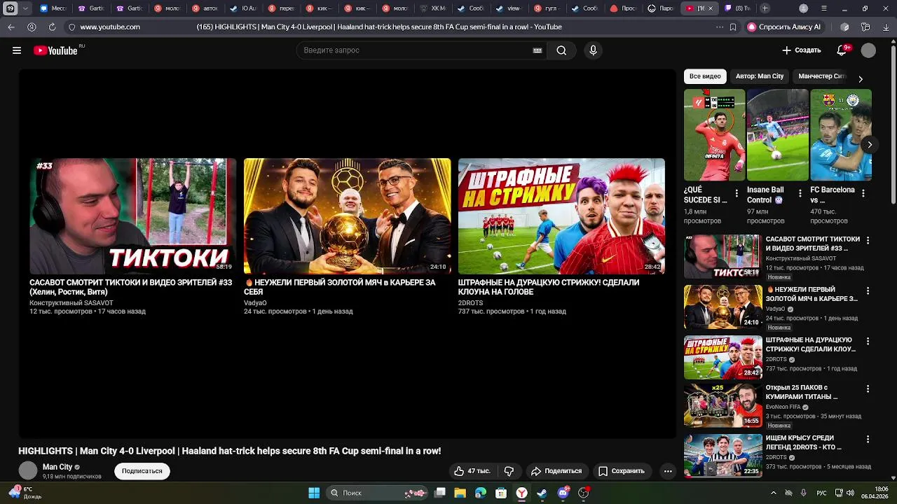
Task: Open the Man City channel avatar
Action: tap(27, 470)
